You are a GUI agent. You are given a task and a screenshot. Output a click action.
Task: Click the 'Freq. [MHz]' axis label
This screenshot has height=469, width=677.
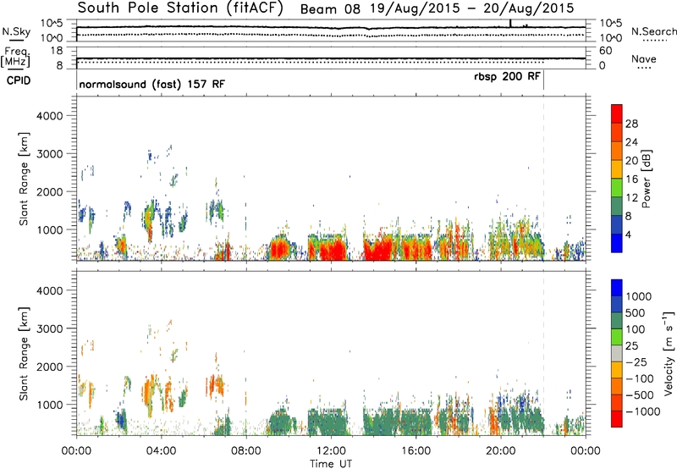(x=16, y=57)
